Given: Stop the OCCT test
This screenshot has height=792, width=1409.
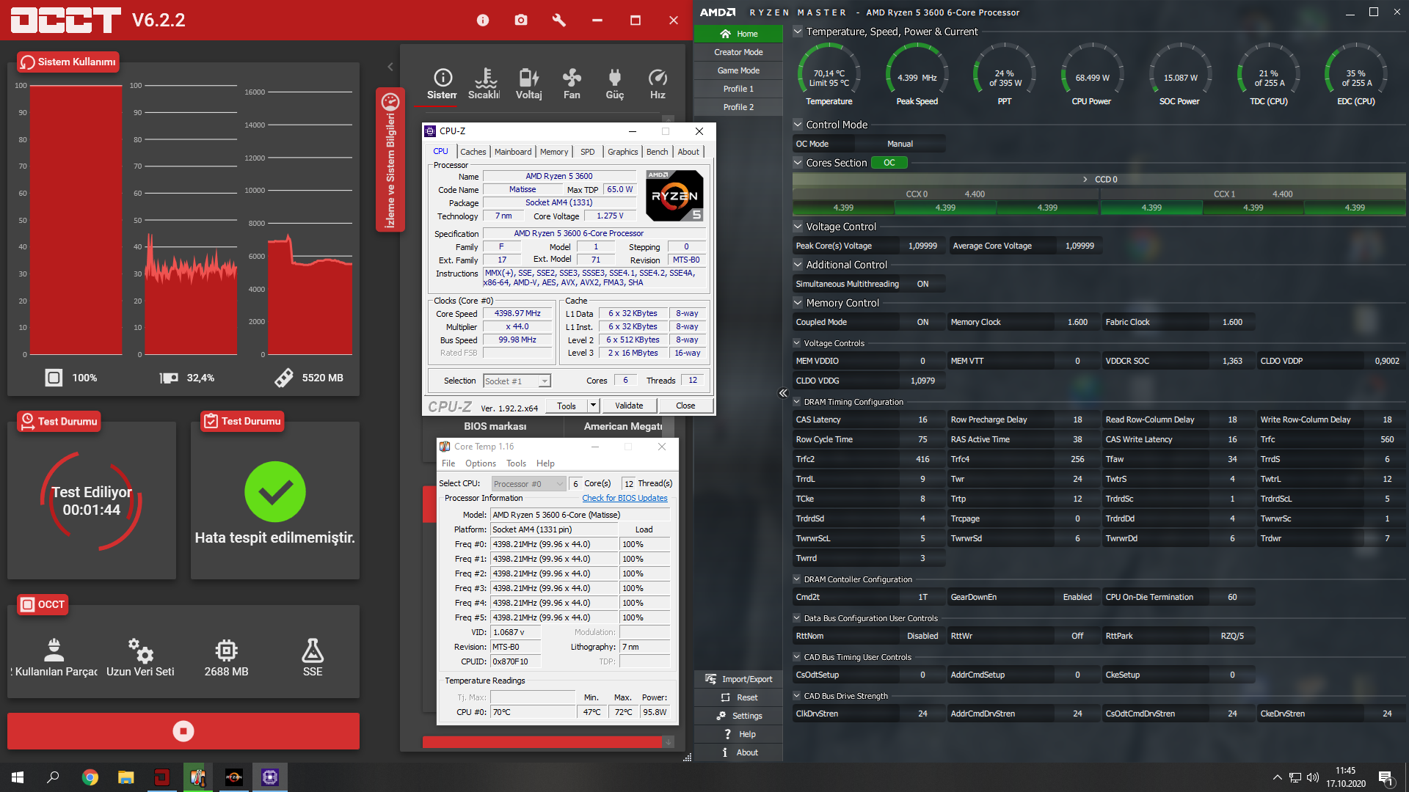Looking at the screenshot, I should tap(183, 731).
